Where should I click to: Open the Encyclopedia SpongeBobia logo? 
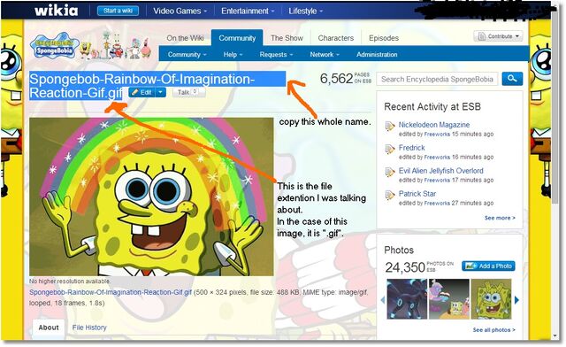click(x=55, y=46)
